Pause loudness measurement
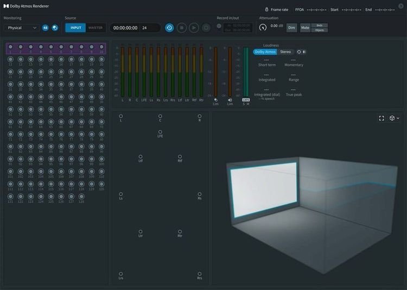Viewport: 407px width, 290px height. 304,52
